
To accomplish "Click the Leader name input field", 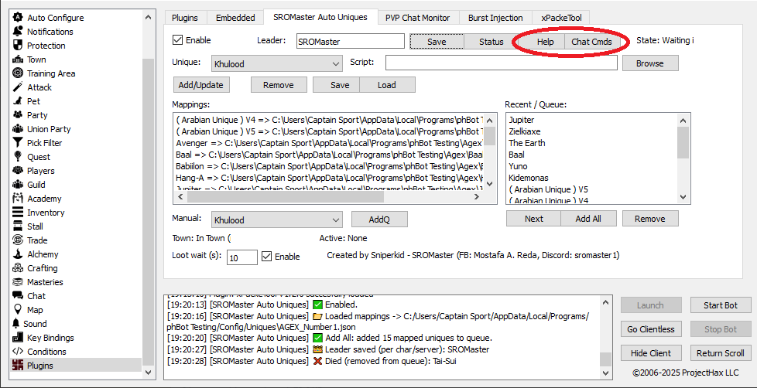I will tap(348, 41).
